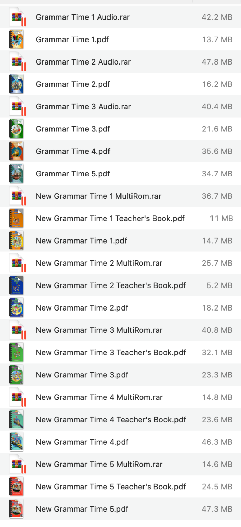
Task: Open New Grammar Time 1 Teacher's Book.pdf
Action: point(111,218)
